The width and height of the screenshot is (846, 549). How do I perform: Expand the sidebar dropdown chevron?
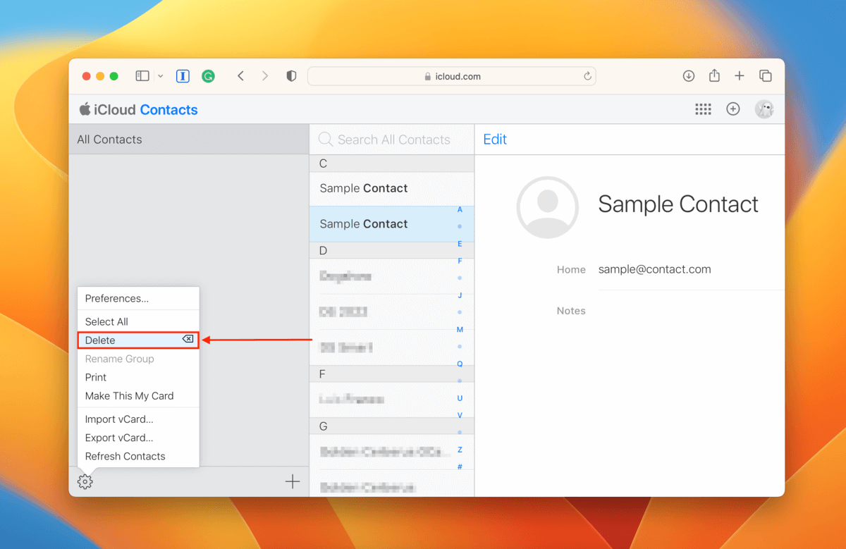coord(161,76)
